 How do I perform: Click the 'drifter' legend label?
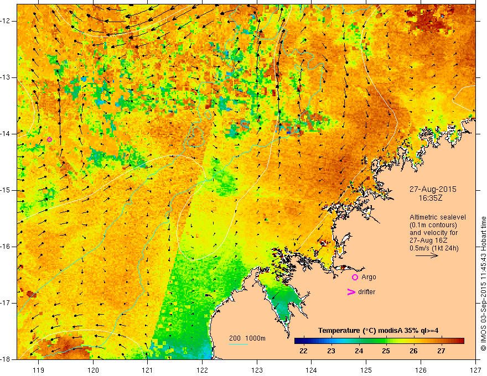(366, 292)
